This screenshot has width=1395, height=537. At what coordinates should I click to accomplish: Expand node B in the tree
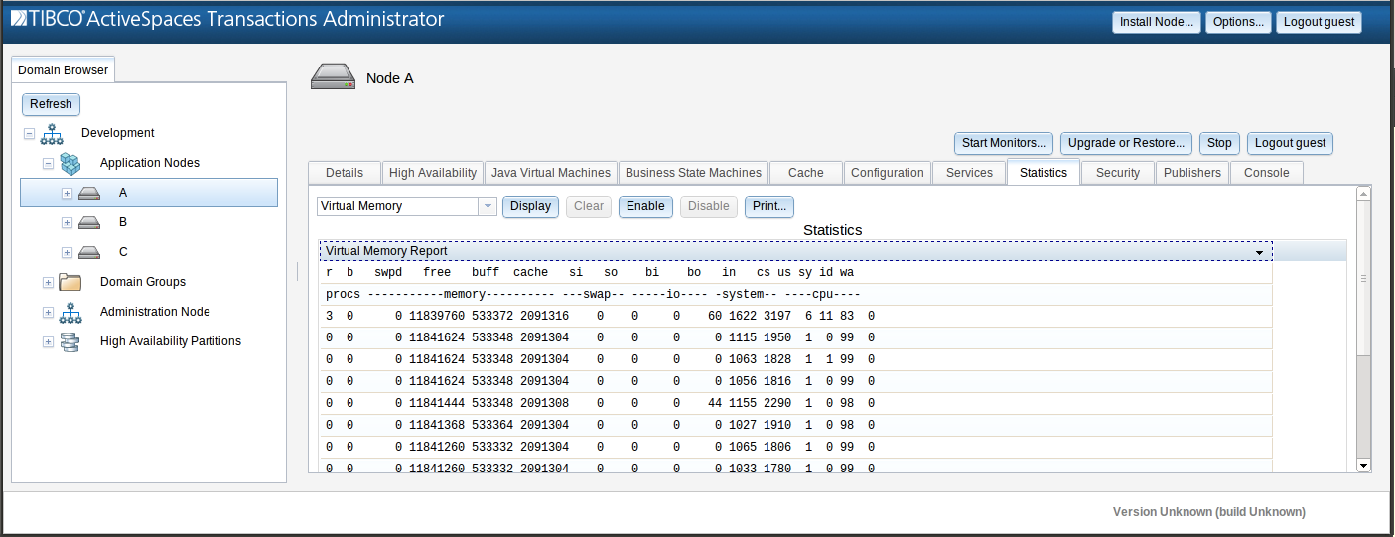coord(67,222)
